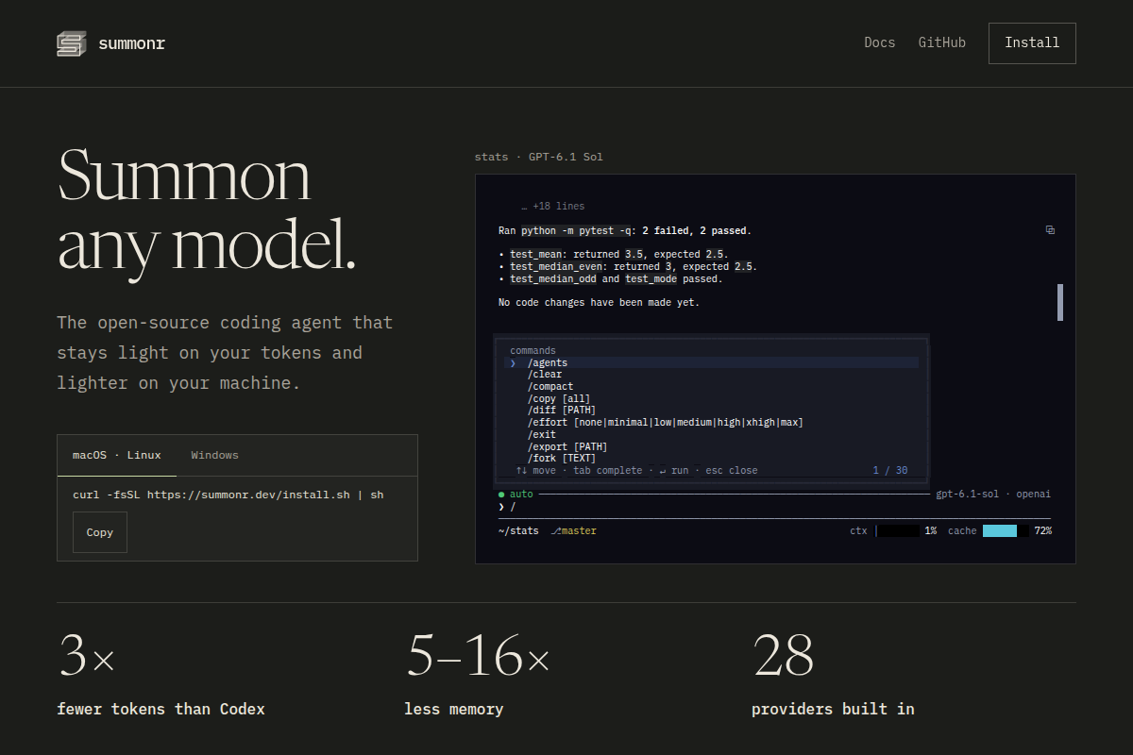The height and width of the screenshot is (755, 1133).
Task: Click the Install button in header
Action: (x=1032, y=43)
